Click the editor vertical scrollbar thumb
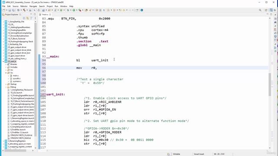This screenshot has width=278, height=156. 270,84
